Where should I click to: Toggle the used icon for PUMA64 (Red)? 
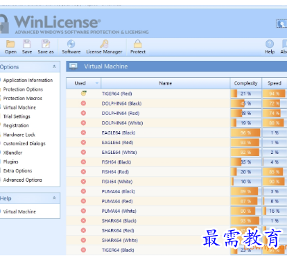pos(83,201)
